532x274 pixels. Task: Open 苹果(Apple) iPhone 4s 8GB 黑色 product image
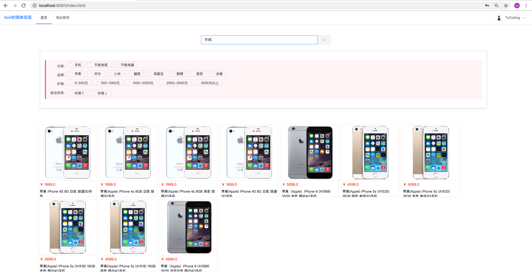pyautogui.click(x=189, y=152)
